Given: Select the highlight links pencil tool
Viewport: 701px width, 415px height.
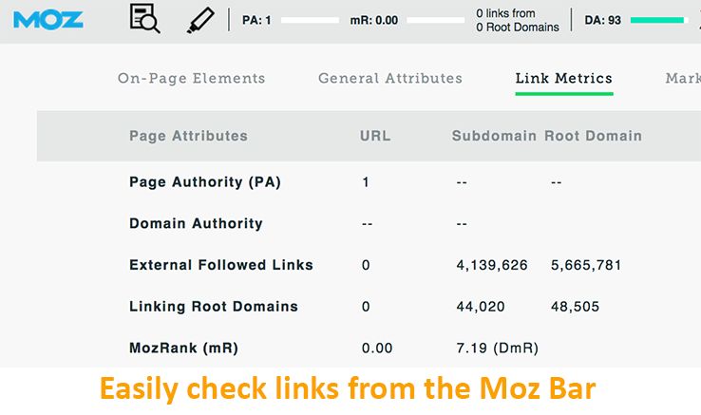Looking at the screenshot, I should (200, 19).
